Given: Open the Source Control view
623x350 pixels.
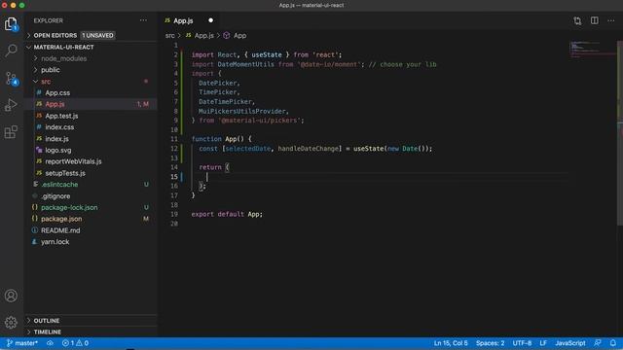Looking at the screenshot, I should (11, 78).
